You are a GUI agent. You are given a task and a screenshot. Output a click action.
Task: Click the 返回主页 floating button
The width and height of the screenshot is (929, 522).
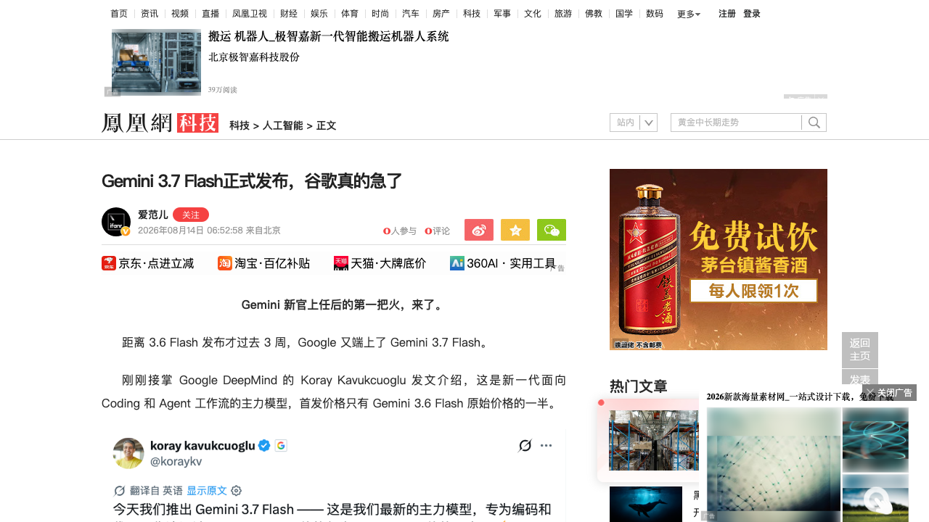point(860,350)
